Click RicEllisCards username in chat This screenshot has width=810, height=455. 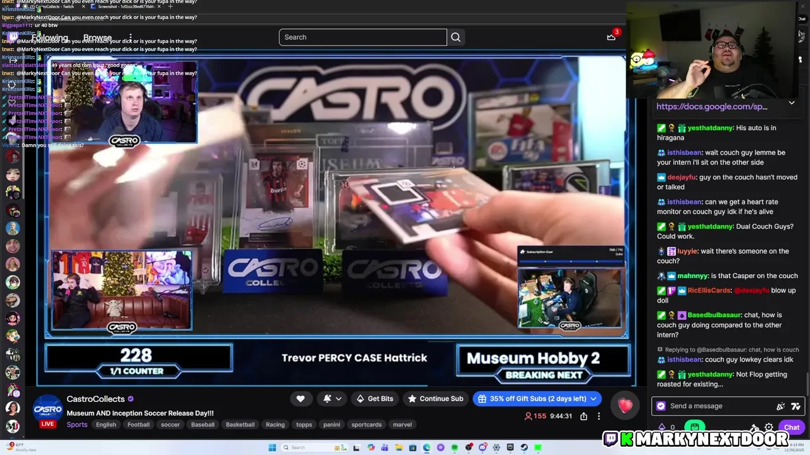(x=709, y=291)
